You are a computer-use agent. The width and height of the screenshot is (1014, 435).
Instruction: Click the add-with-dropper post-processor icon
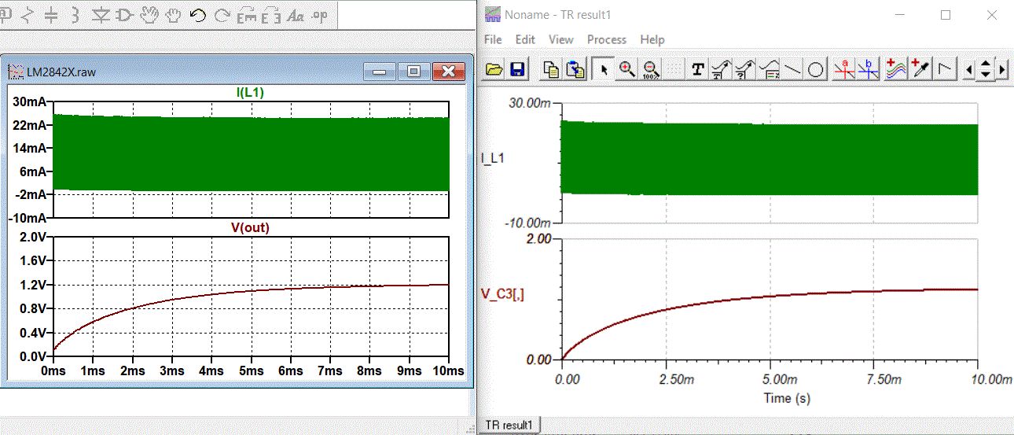pyautogui.click(x=920, y=69)
